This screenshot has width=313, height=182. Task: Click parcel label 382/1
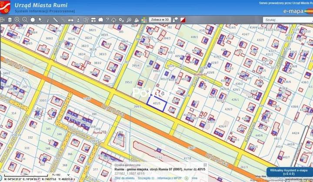point(92,30)
